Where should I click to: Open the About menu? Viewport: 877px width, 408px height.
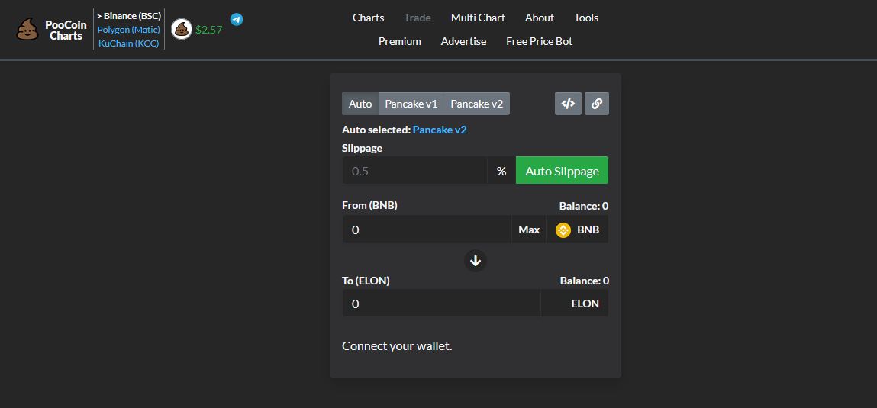tap(540, 18)
